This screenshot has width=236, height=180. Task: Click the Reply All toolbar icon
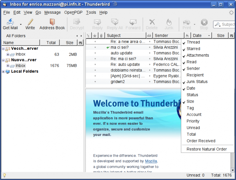click(115, 22)
